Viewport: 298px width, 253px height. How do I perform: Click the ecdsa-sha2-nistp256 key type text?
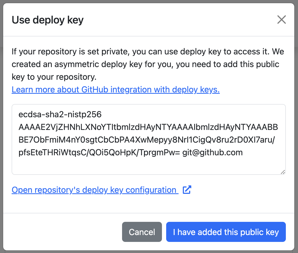pos(60,114)
